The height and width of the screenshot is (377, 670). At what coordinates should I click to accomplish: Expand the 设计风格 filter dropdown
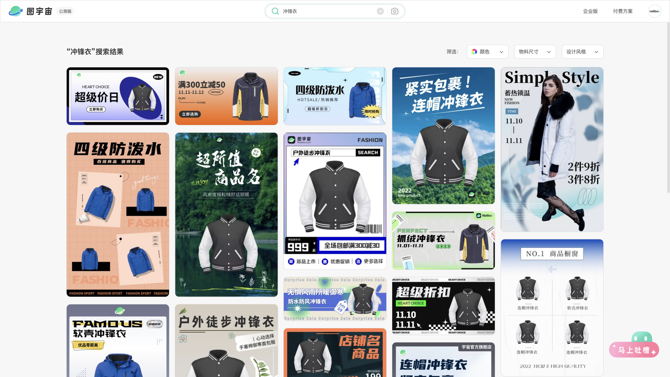582,52
